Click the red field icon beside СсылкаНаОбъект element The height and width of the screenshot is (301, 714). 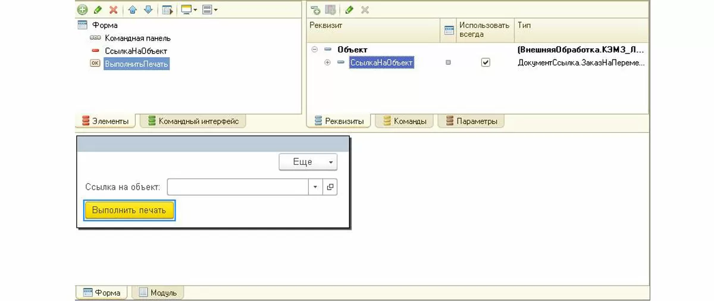coord(95,51)
